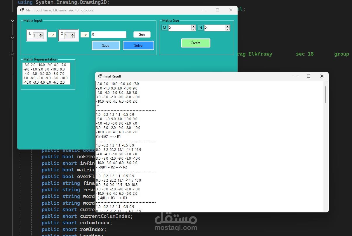The height and width of the screenshot is (236, 352).
Task: Click the 'Matrix Size' group label
Action: point(170,20)
